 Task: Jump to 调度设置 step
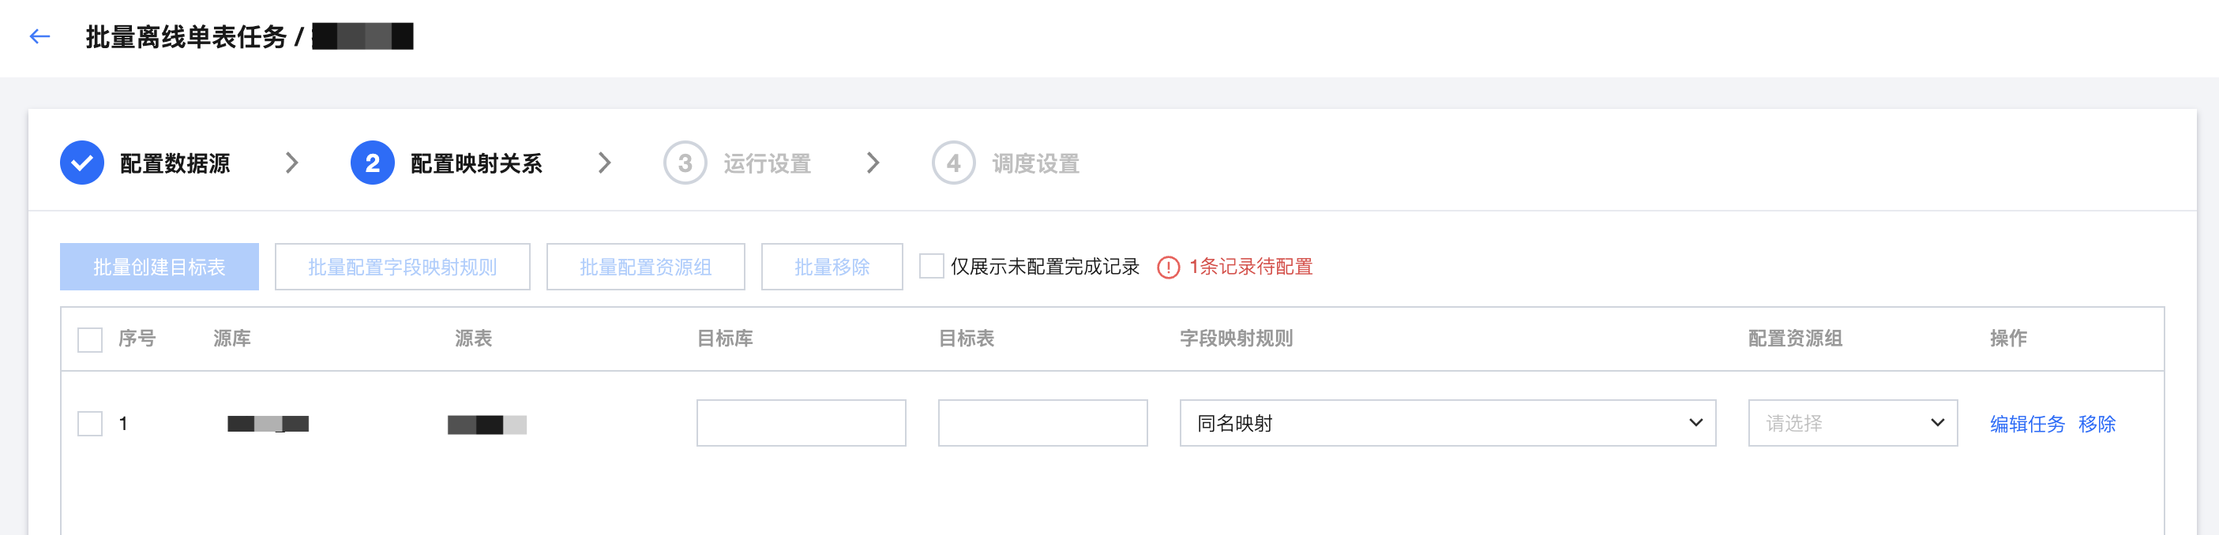click(1035, 163)
